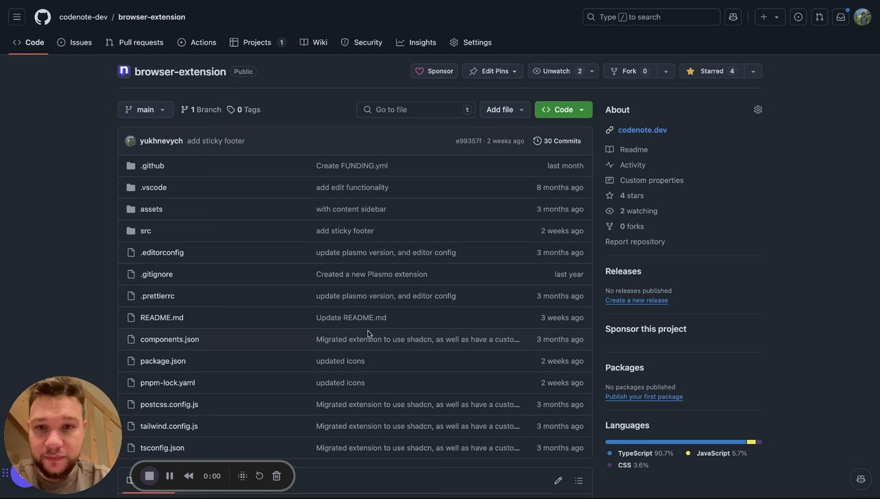Click the Type / to search box
The width and height of the screenshot is (880, 499).
(x=651, y=17)
